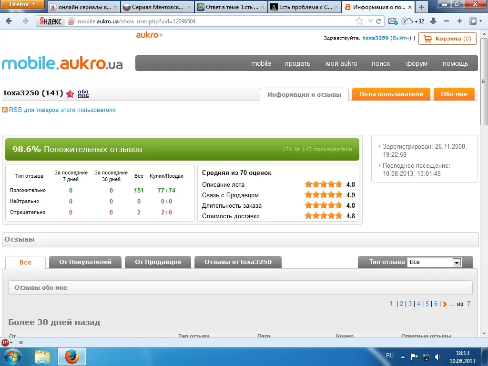Click the RSS feed icon
488x366 pixels.
point(5,110)
